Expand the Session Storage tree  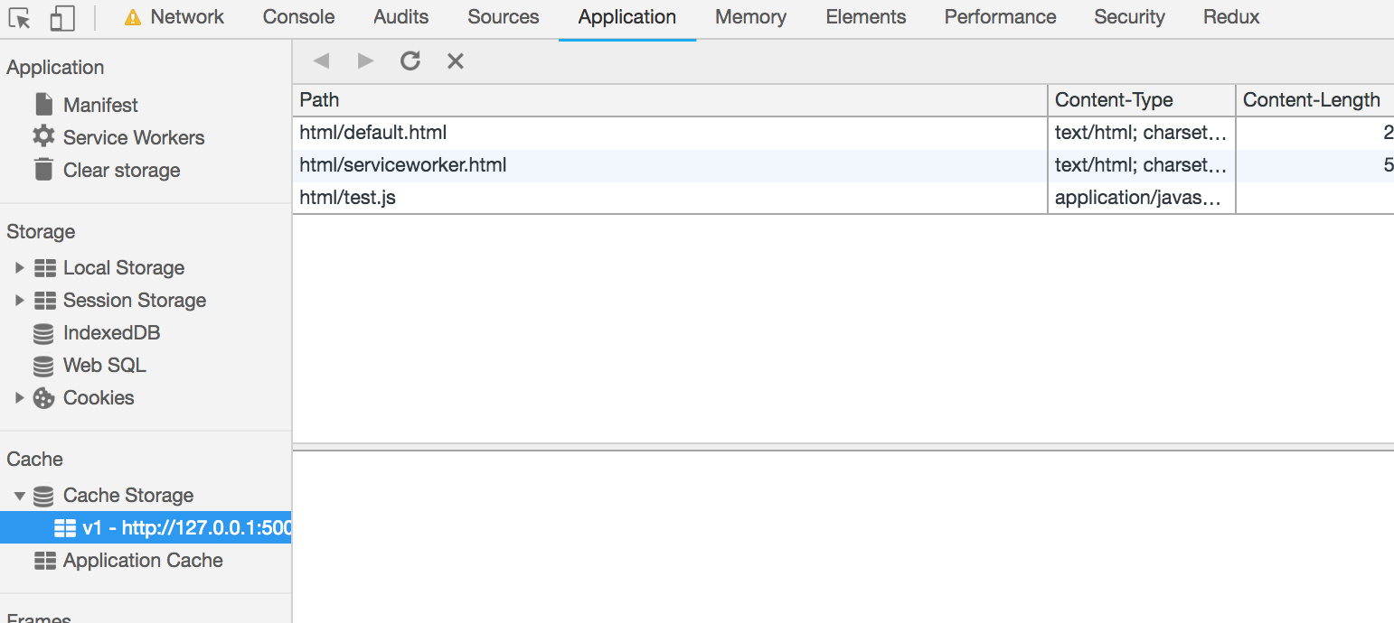click(x=20, y=300)
